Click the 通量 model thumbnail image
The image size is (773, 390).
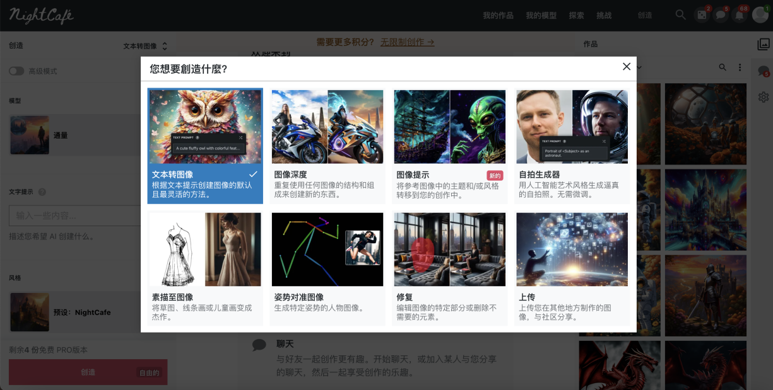tap(30, 134)
